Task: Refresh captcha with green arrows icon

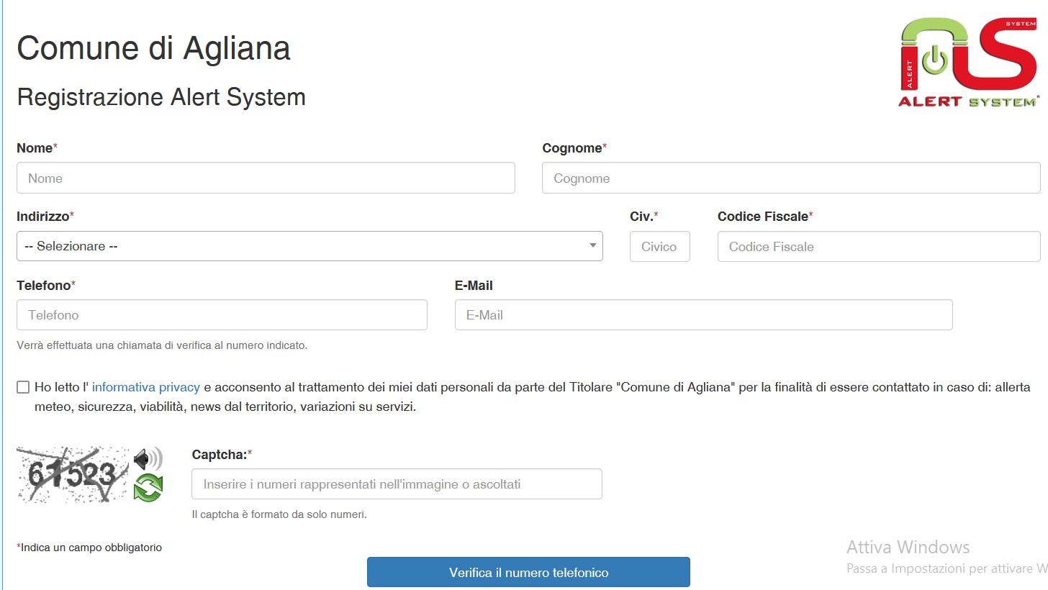Action: tap(148, 489)
